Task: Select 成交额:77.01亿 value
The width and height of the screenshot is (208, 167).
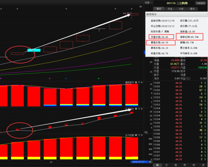Action: pyautogui.click(x=189, y=26)
